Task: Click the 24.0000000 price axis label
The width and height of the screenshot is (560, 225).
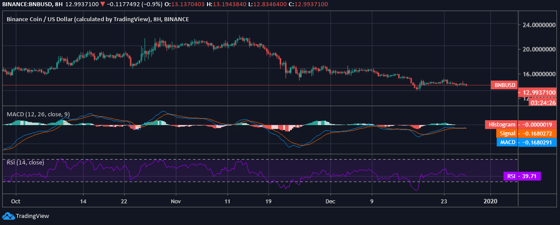Action: pyautogui.click(x=539, y=25)
